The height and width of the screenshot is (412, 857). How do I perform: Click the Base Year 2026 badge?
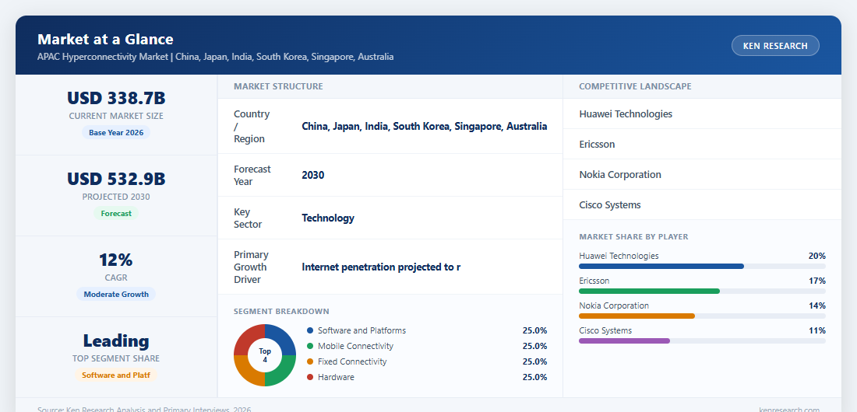(x=116, y=133)
